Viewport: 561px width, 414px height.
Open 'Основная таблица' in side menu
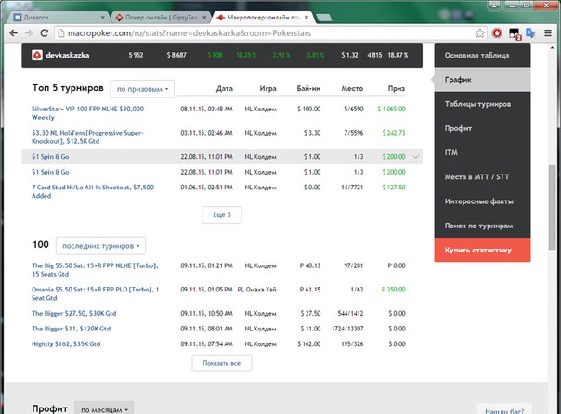(482, 56)
